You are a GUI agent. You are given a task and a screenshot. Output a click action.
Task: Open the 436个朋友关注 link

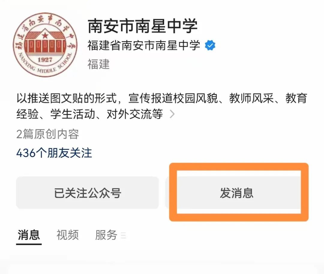54,153
